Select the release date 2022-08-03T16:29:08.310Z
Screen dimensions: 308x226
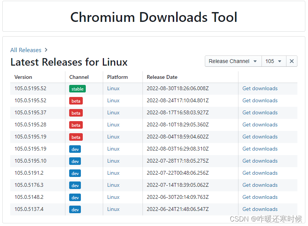tap(178, 149)
